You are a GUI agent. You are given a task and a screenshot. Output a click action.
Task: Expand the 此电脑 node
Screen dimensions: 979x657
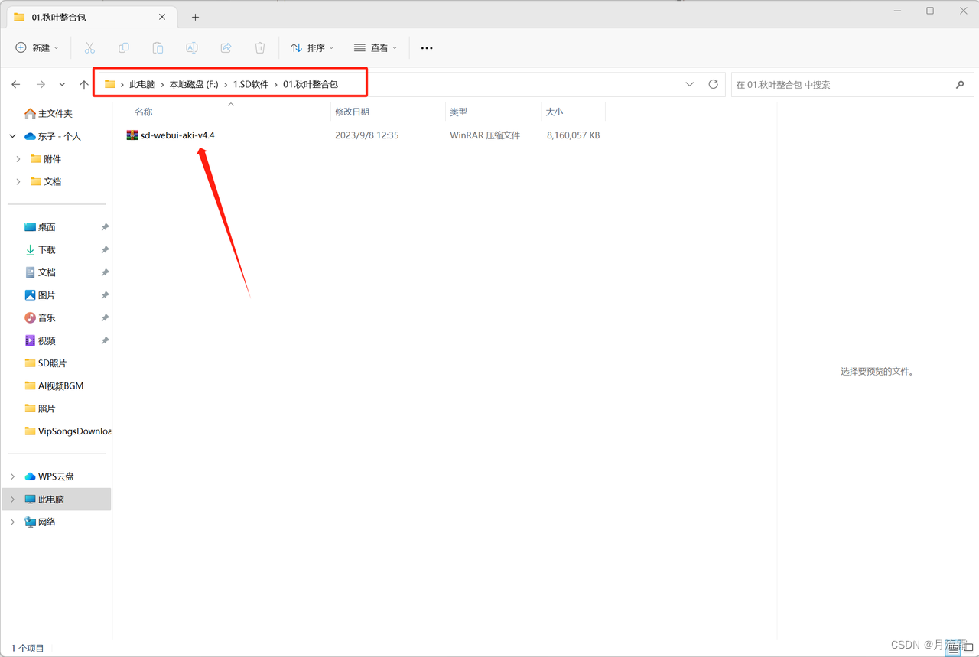pos(12,499)
